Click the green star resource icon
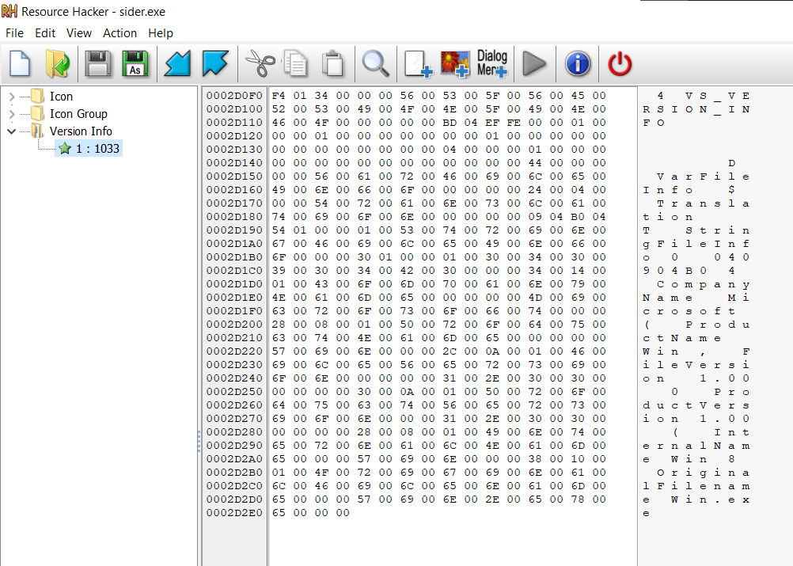The width and height of the screenshot is (793, 566). click(65, 149)
